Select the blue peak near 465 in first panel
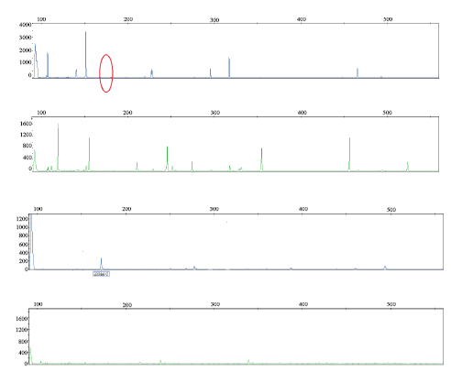 coord(357,72)
